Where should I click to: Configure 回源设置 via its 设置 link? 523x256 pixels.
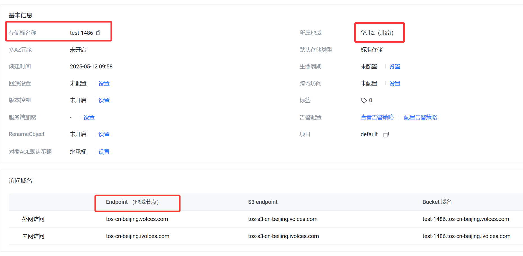(x=104, y=84)
